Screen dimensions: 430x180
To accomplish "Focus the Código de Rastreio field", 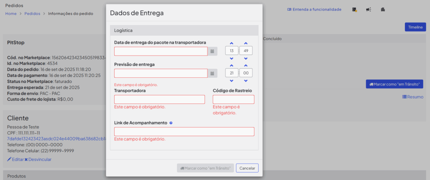I will (233, 99).
